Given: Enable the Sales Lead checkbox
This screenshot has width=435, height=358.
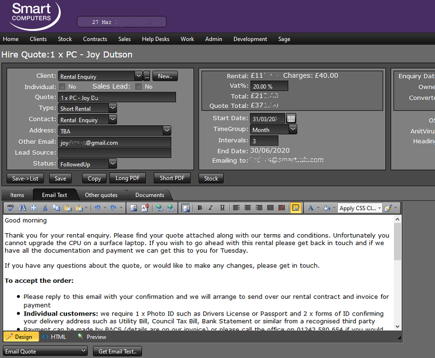Looking at the screenshot, I should click(139, 87).
